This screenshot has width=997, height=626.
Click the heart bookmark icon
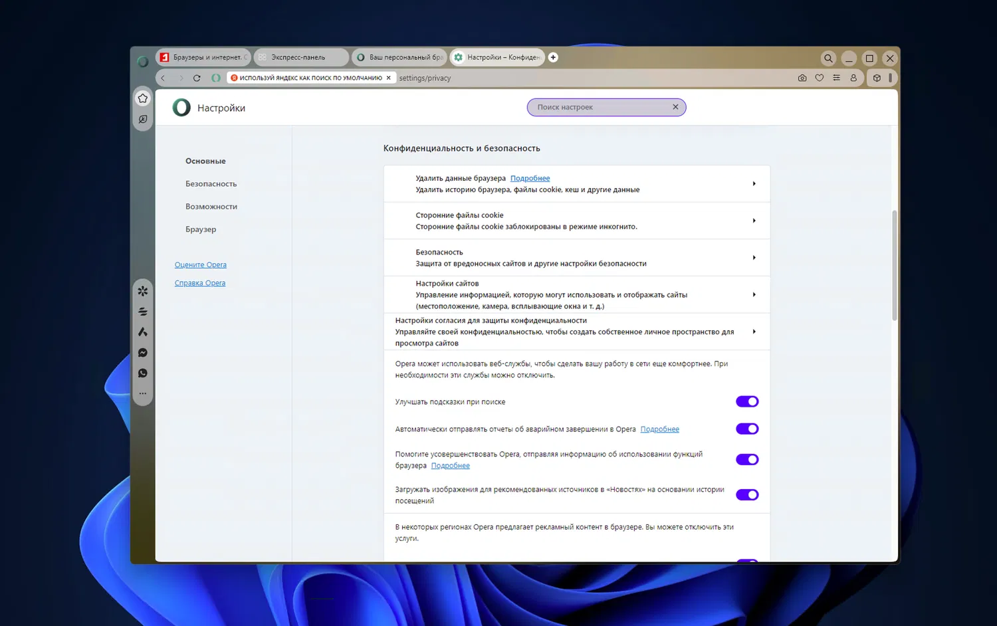[820, 78]
